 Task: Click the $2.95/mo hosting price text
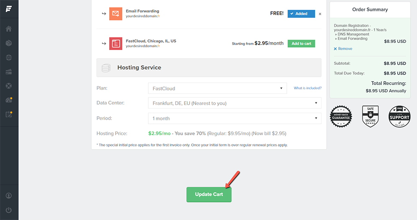tap(159, 133)
